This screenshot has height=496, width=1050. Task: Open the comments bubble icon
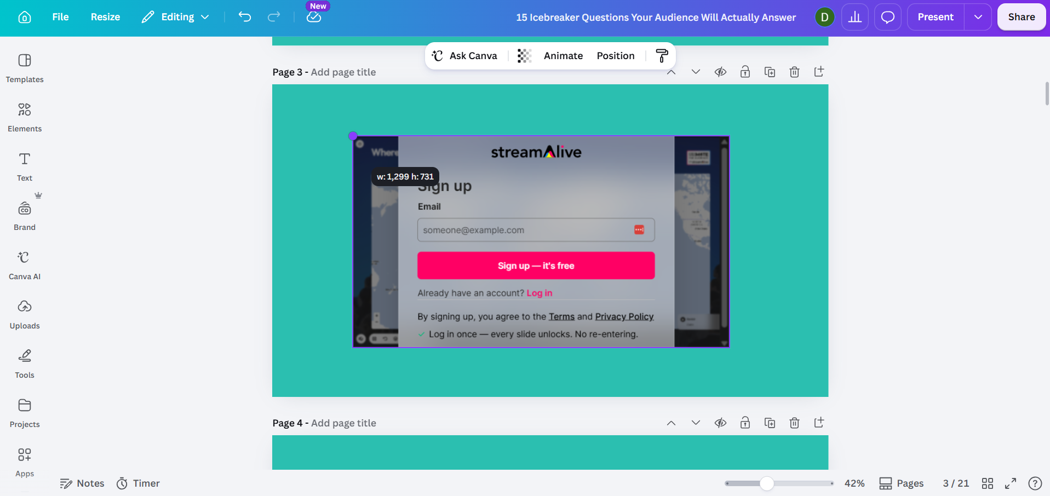(888, 17)
